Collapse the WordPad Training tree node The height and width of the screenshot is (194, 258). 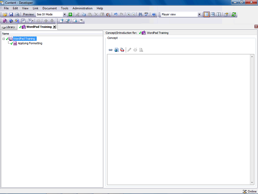pos(4,39)
